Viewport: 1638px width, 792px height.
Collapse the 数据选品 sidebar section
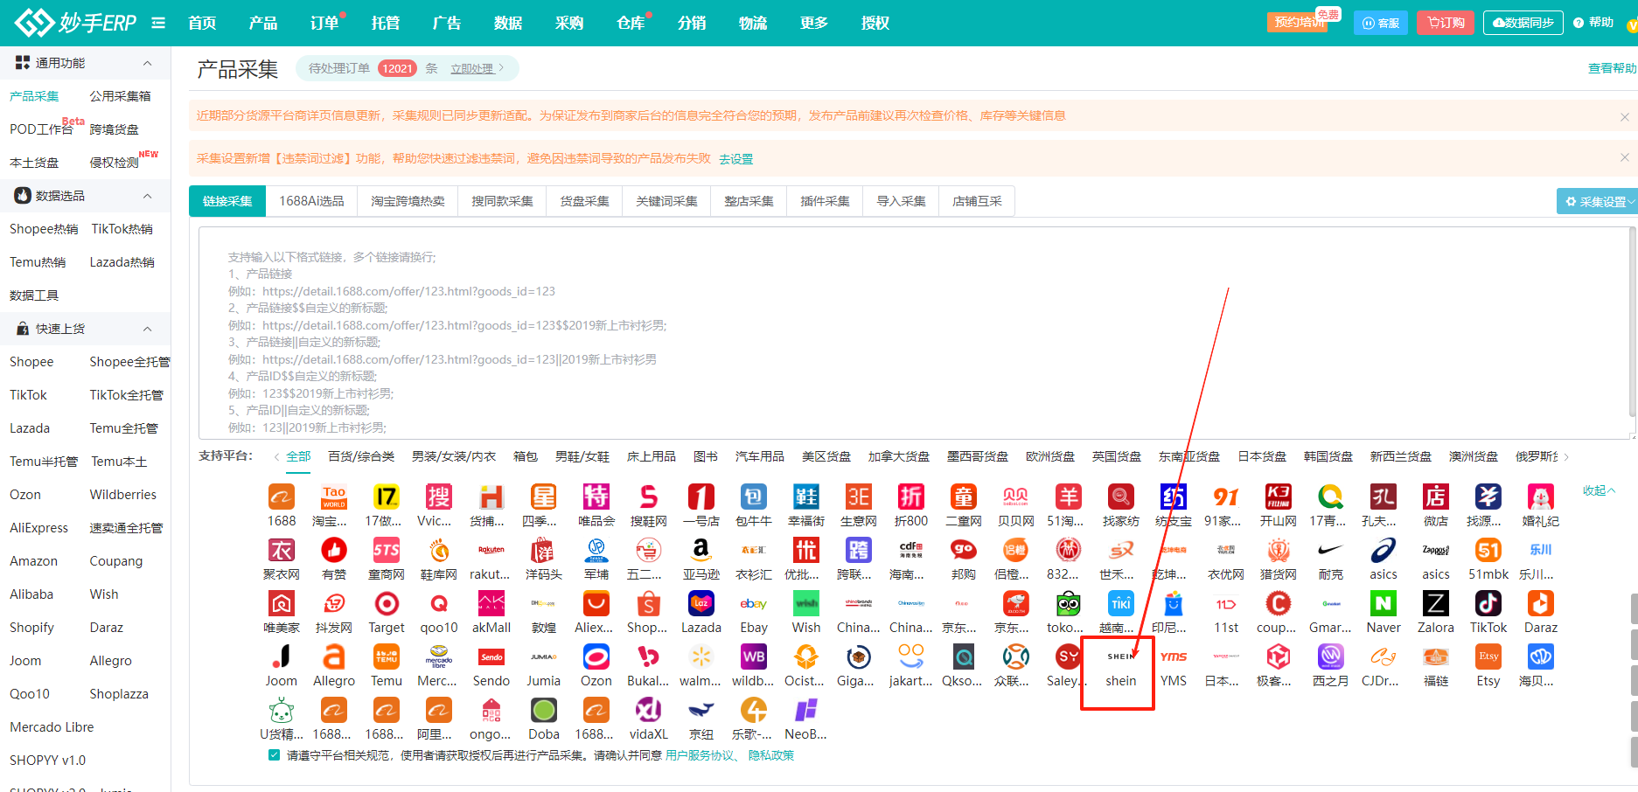(147, 196)
